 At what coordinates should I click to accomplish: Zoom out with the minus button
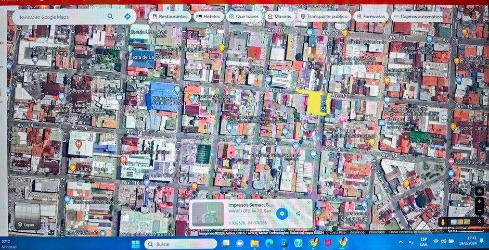pyautogui.click(x=479, y=210)
